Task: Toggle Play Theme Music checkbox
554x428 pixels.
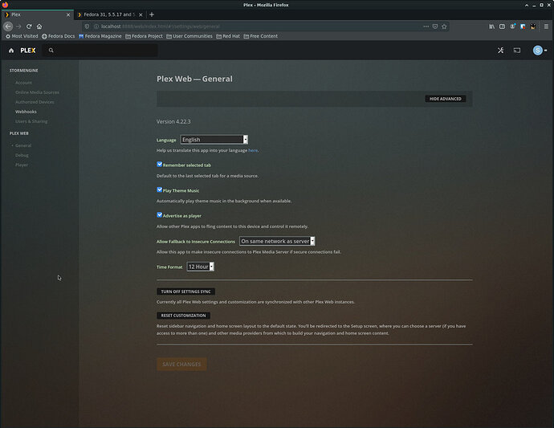Action: (x=159, y=190)
